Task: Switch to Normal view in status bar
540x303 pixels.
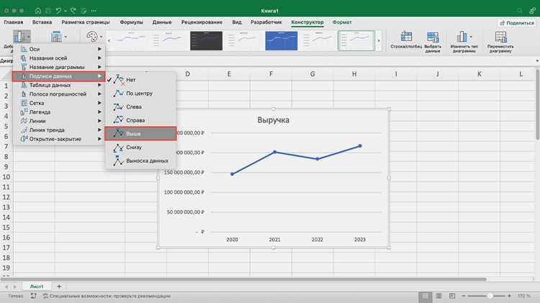Action: click(426, 296)
